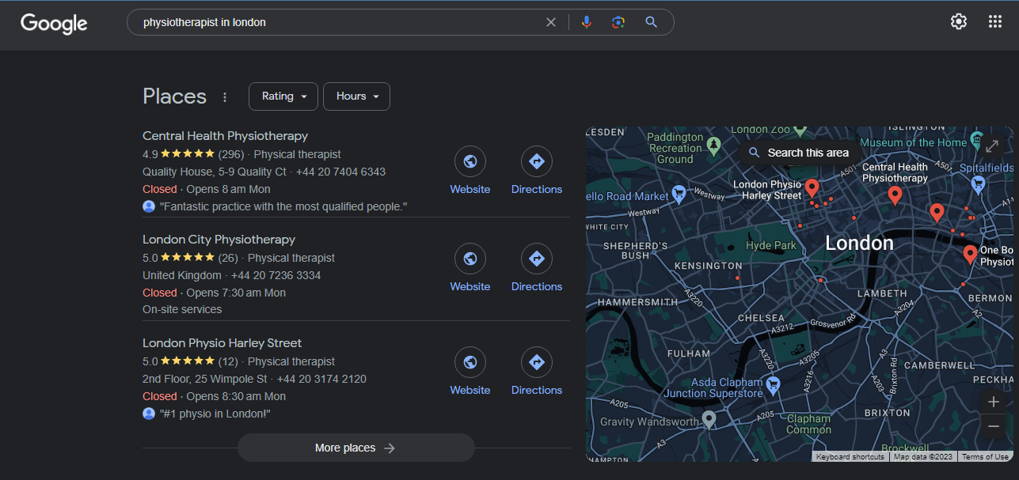Click in the search input field
This screenshot has height=480, width=1019.
coord(333,22)
